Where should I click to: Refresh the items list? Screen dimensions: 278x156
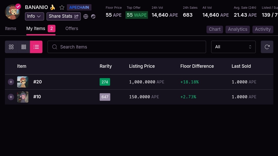pyautogui.click(x=267, y=47)
